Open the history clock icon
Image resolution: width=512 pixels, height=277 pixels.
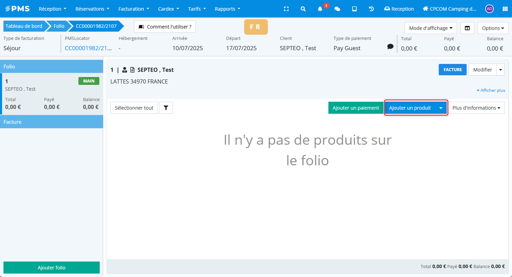[371, 9]
